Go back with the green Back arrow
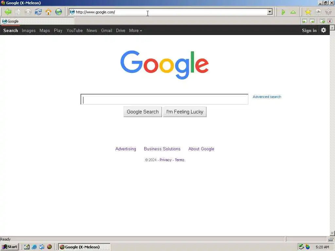This screenshot has width=335, height=251. click(x=8, y=12)
